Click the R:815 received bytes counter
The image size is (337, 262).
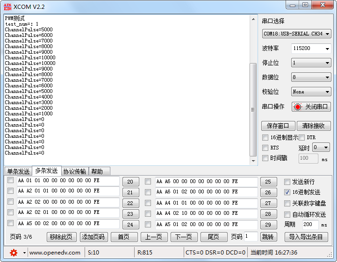pos(145,253)
